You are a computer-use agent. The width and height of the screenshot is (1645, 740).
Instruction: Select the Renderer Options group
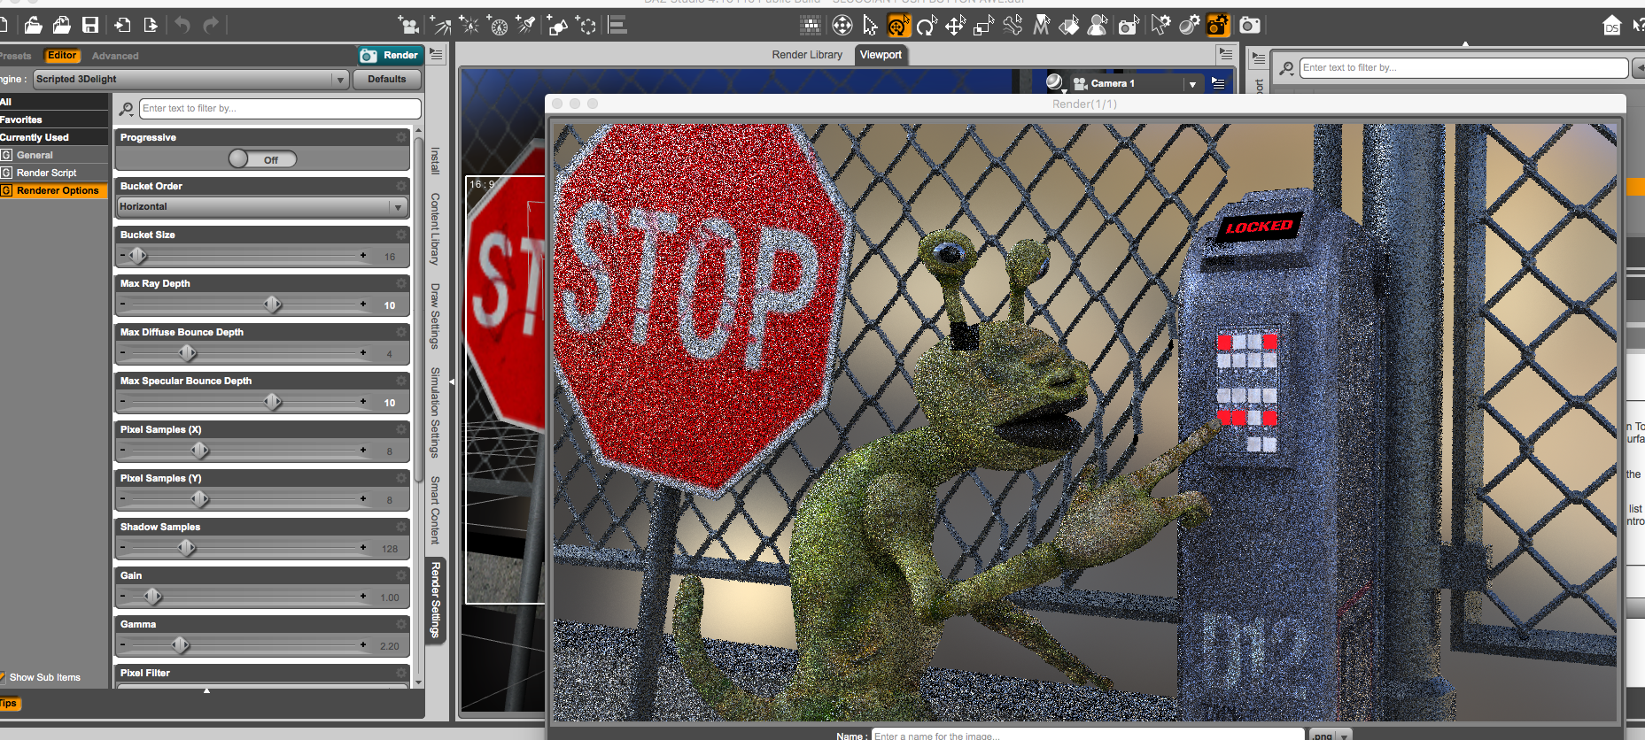pos(54,190)
